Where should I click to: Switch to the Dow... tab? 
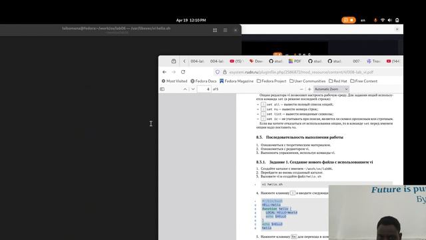point(256,61)
